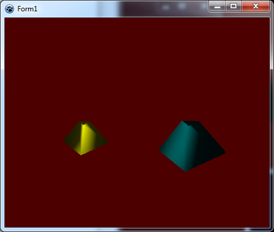Close the Form1 window
Viewport: 274px width, 232px height.
tap(256, 7)
